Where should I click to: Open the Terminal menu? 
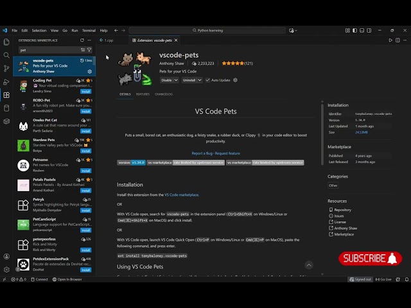(x=89, y=30)
